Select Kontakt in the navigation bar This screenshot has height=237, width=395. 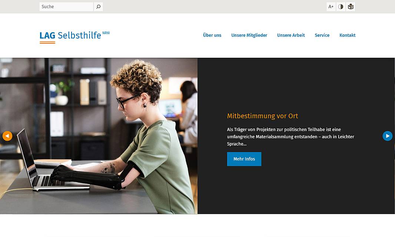pos(348,35)
